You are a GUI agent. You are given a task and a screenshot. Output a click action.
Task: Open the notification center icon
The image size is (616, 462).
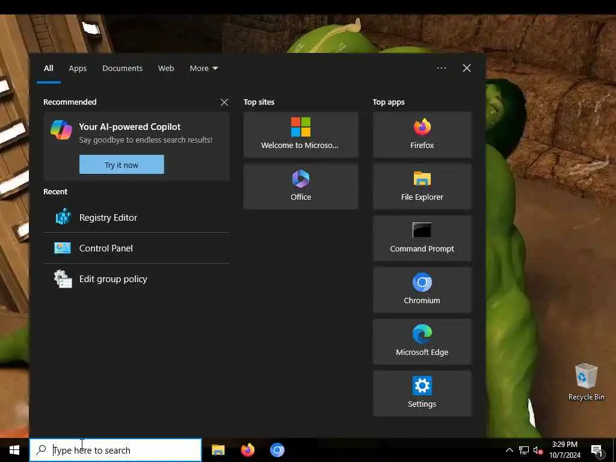coord(597,451)
